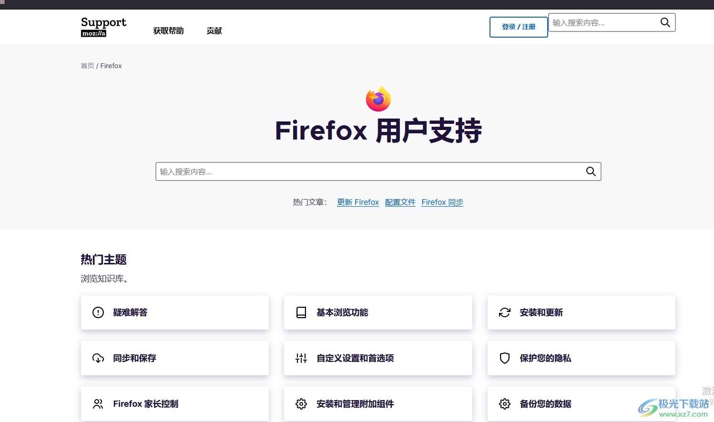Screen dimensions: 714x422
Task: Open the 基本浏览功能 topic card
Action: pyautogui.click(x=378, y=312)
